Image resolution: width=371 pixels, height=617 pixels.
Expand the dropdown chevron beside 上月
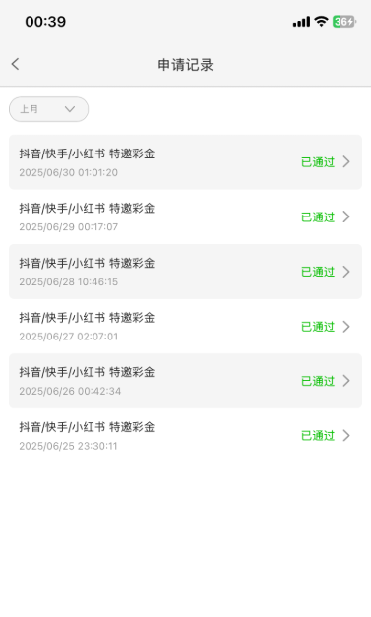click(70, 109)
